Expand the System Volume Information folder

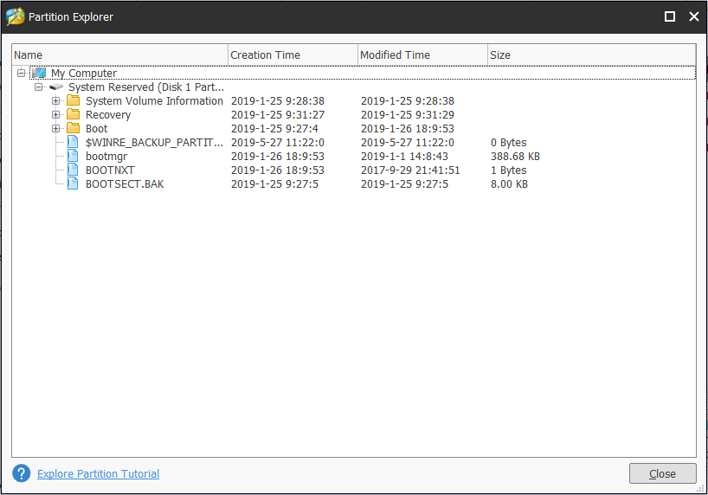[56, 100]
